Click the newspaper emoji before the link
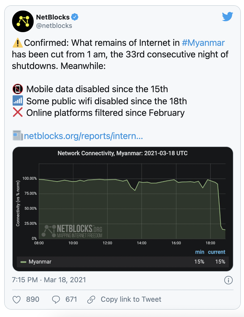The height and width of the screenshot is (317, 244). point(18,136)
